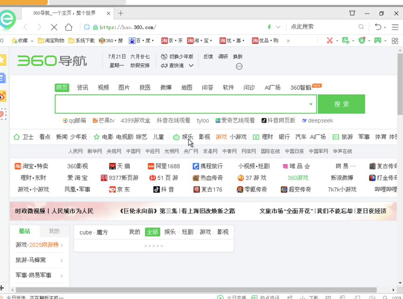The height and width of the screenshot is (299, 403).
Task: Select the 全部 filter in cube 魔方
Action: tap(152, 232)
